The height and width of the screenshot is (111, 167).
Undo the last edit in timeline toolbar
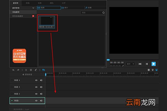(13, 70)
